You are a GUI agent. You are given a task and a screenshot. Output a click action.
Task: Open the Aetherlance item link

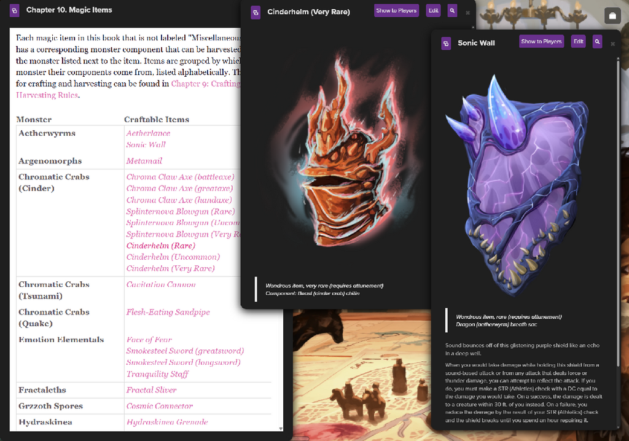[148, 133]
